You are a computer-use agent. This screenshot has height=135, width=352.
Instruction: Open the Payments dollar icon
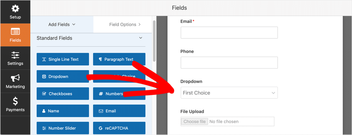pos(15,101)
